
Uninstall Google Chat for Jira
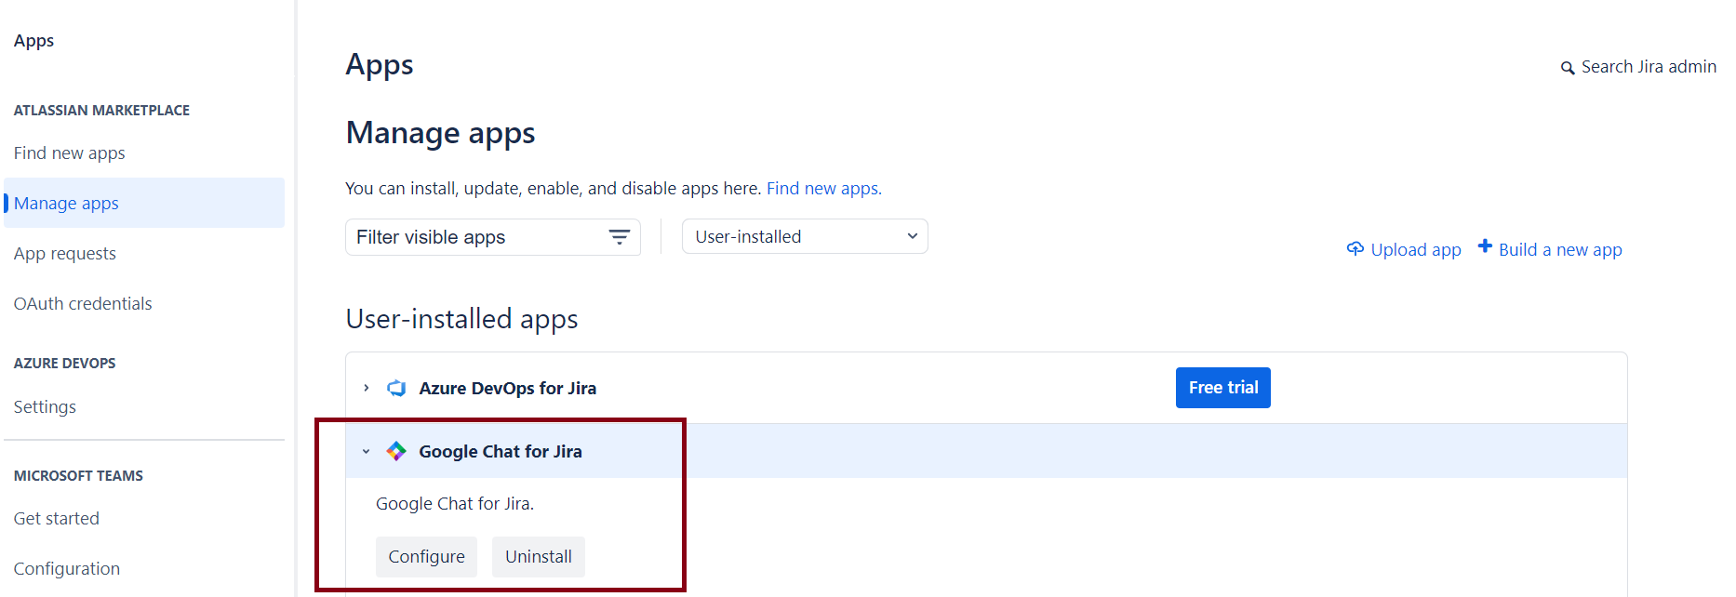coord(538,556)
